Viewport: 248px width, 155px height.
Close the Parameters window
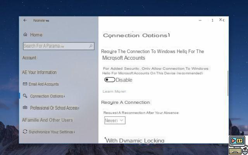pos(221,20)
